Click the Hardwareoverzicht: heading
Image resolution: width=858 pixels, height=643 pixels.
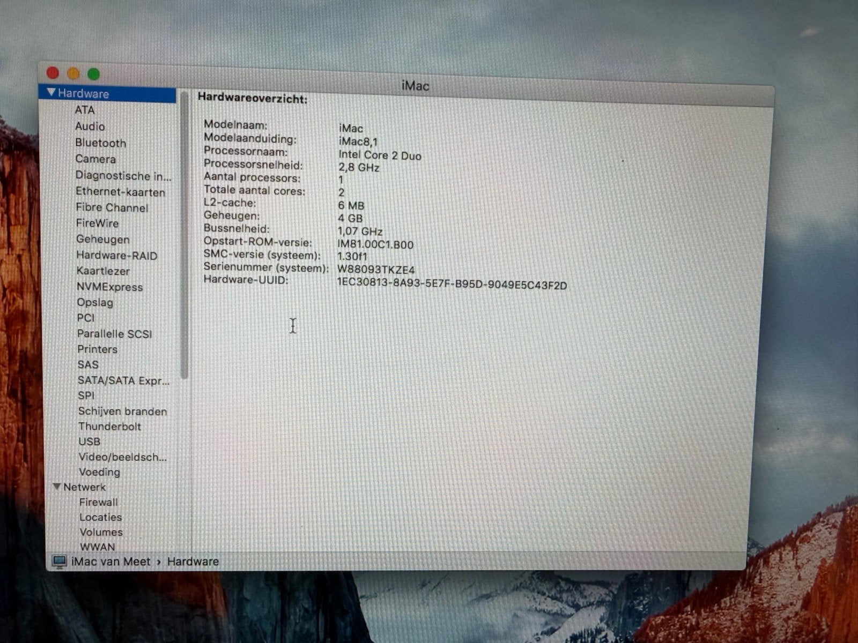click(253, 98)
